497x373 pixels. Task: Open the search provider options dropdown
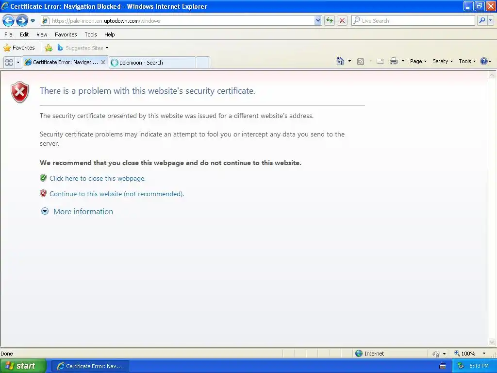pyautogui.click(x=490, y=20)
